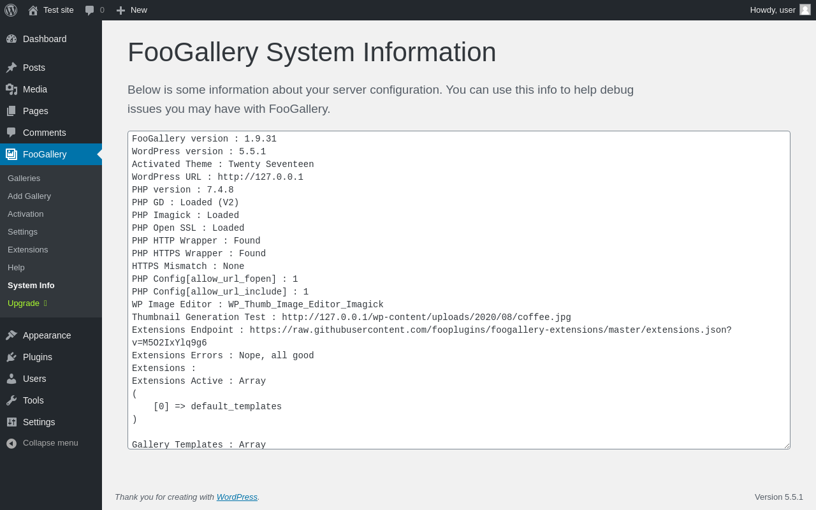
Task: Open the Appearance menu label
Action: (x=47, y=335)
